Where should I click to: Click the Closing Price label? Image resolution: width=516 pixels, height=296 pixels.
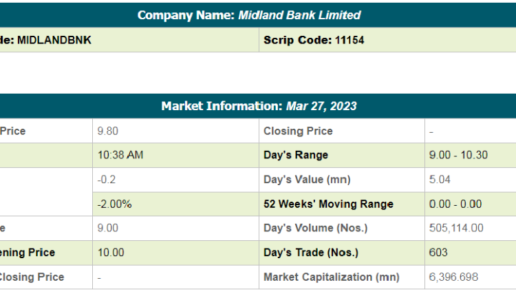(298, 131)
